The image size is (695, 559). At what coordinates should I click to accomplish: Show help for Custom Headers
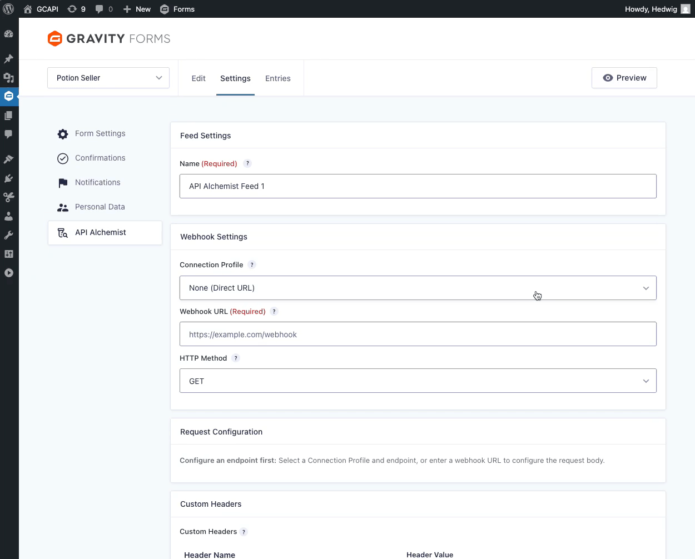244,532
